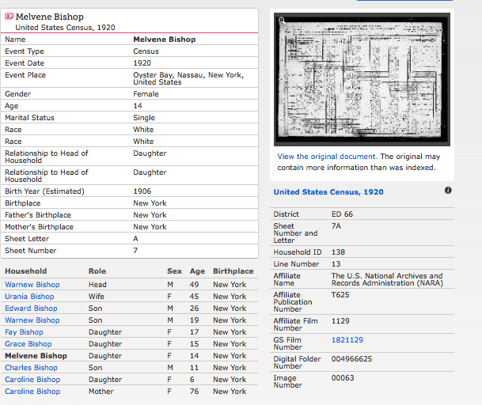This screenshot has width=482, height=405.
Task: Select Urania Bishop, the Wife
Action: [30, 297]
